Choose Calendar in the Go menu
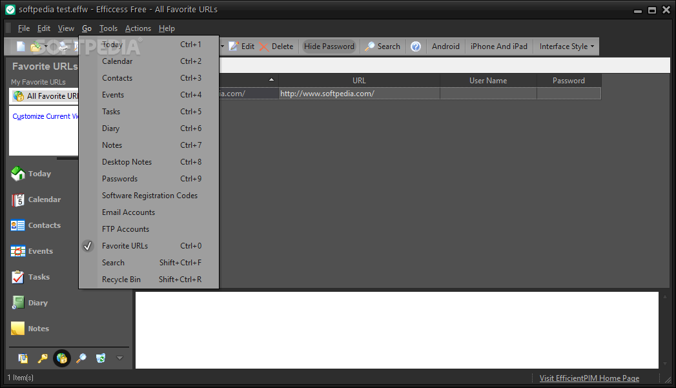676x388 pixels. coord(149,61)
